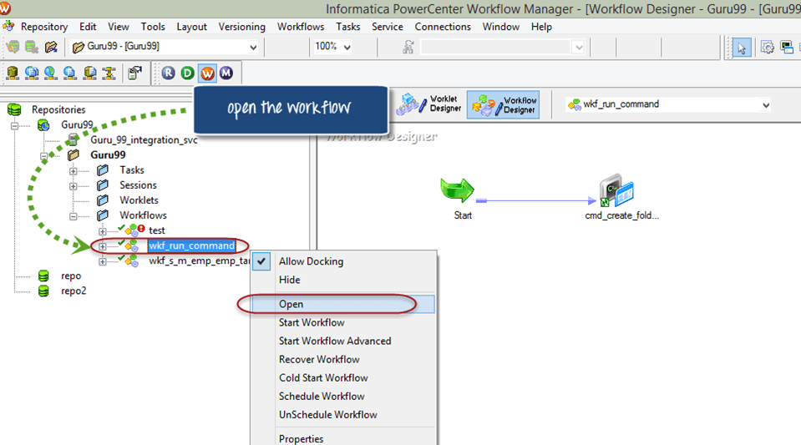Toggle the Allow Docking checkmark
The height and width of the screenshot is (445, 801).
click(x=261, y=261)
